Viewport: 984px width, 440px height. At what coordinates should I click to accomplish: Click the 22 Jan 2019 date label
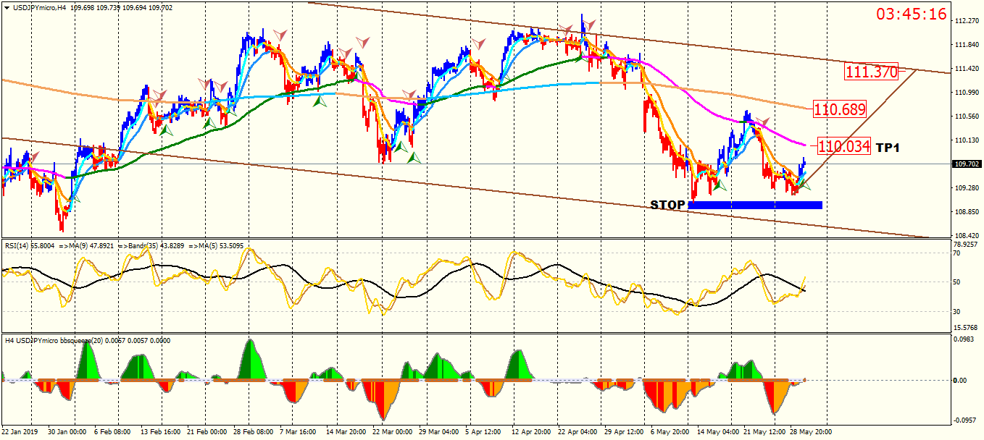coord(19,432)
